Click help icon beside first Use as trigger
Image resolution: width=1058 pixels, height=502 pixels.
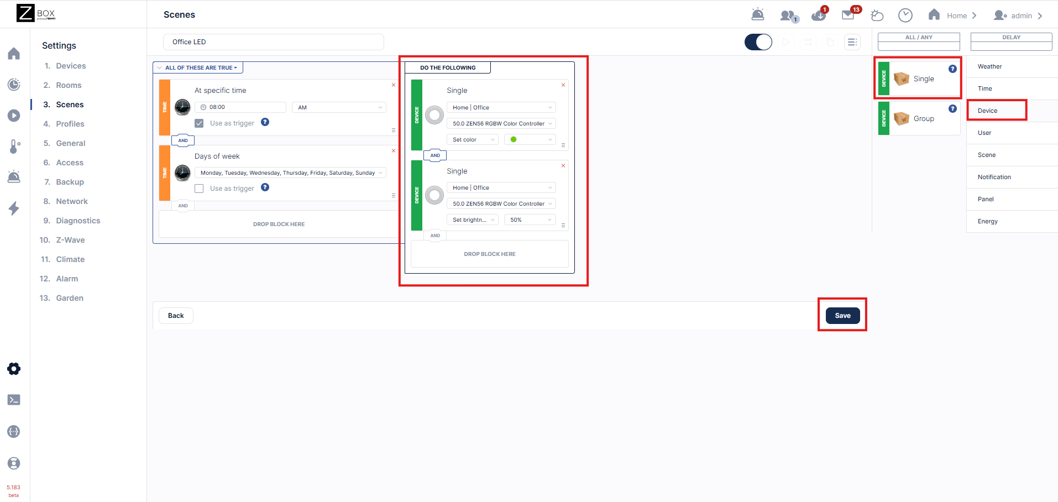click(x=265, y=122)
